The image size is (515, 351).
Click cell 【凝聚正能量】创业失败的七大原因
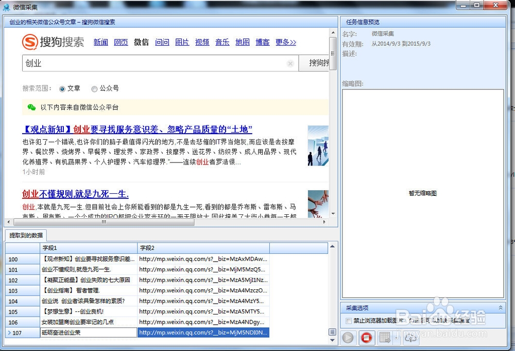pyautogui.click(x=89, y=280)
